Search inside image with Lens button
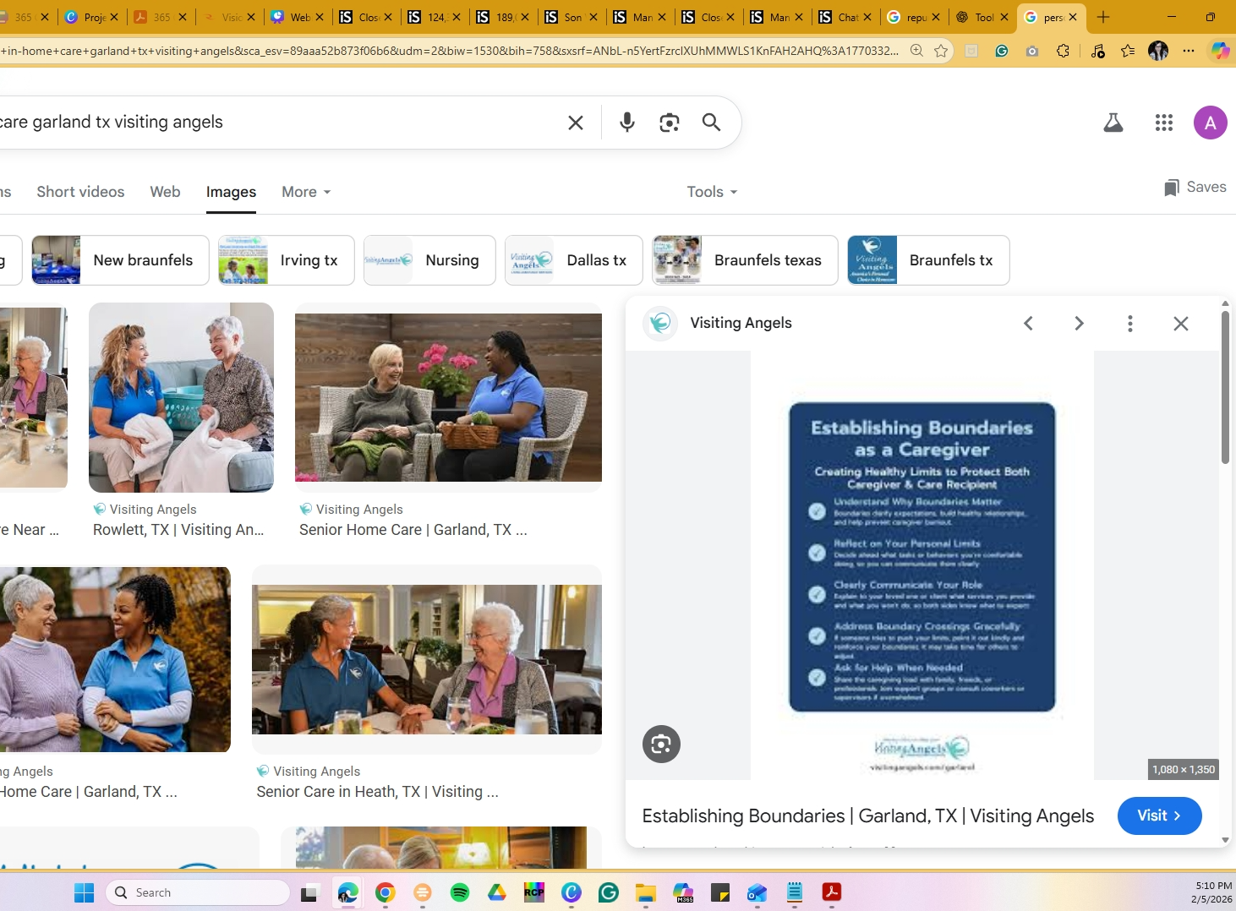Image resolution: width=1236 pixels, height=911 pixels. click(661, 744)
